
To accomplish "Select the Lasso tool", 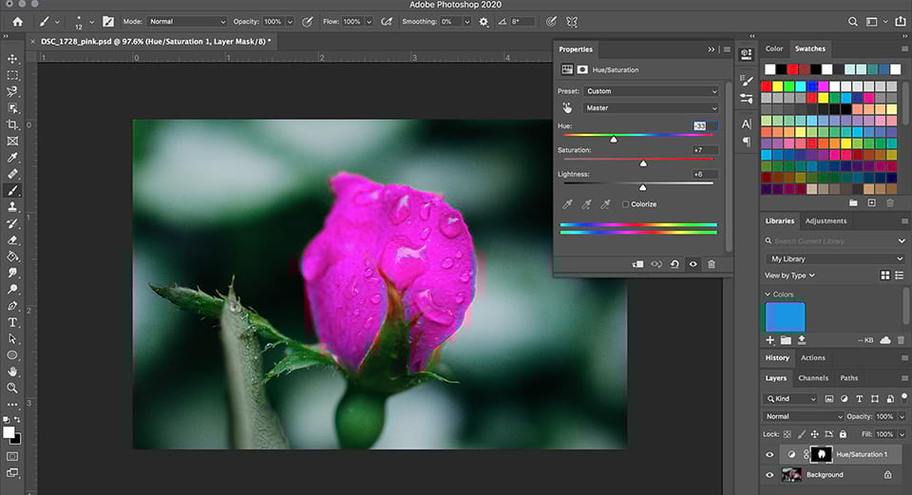I will coord(12,92).
